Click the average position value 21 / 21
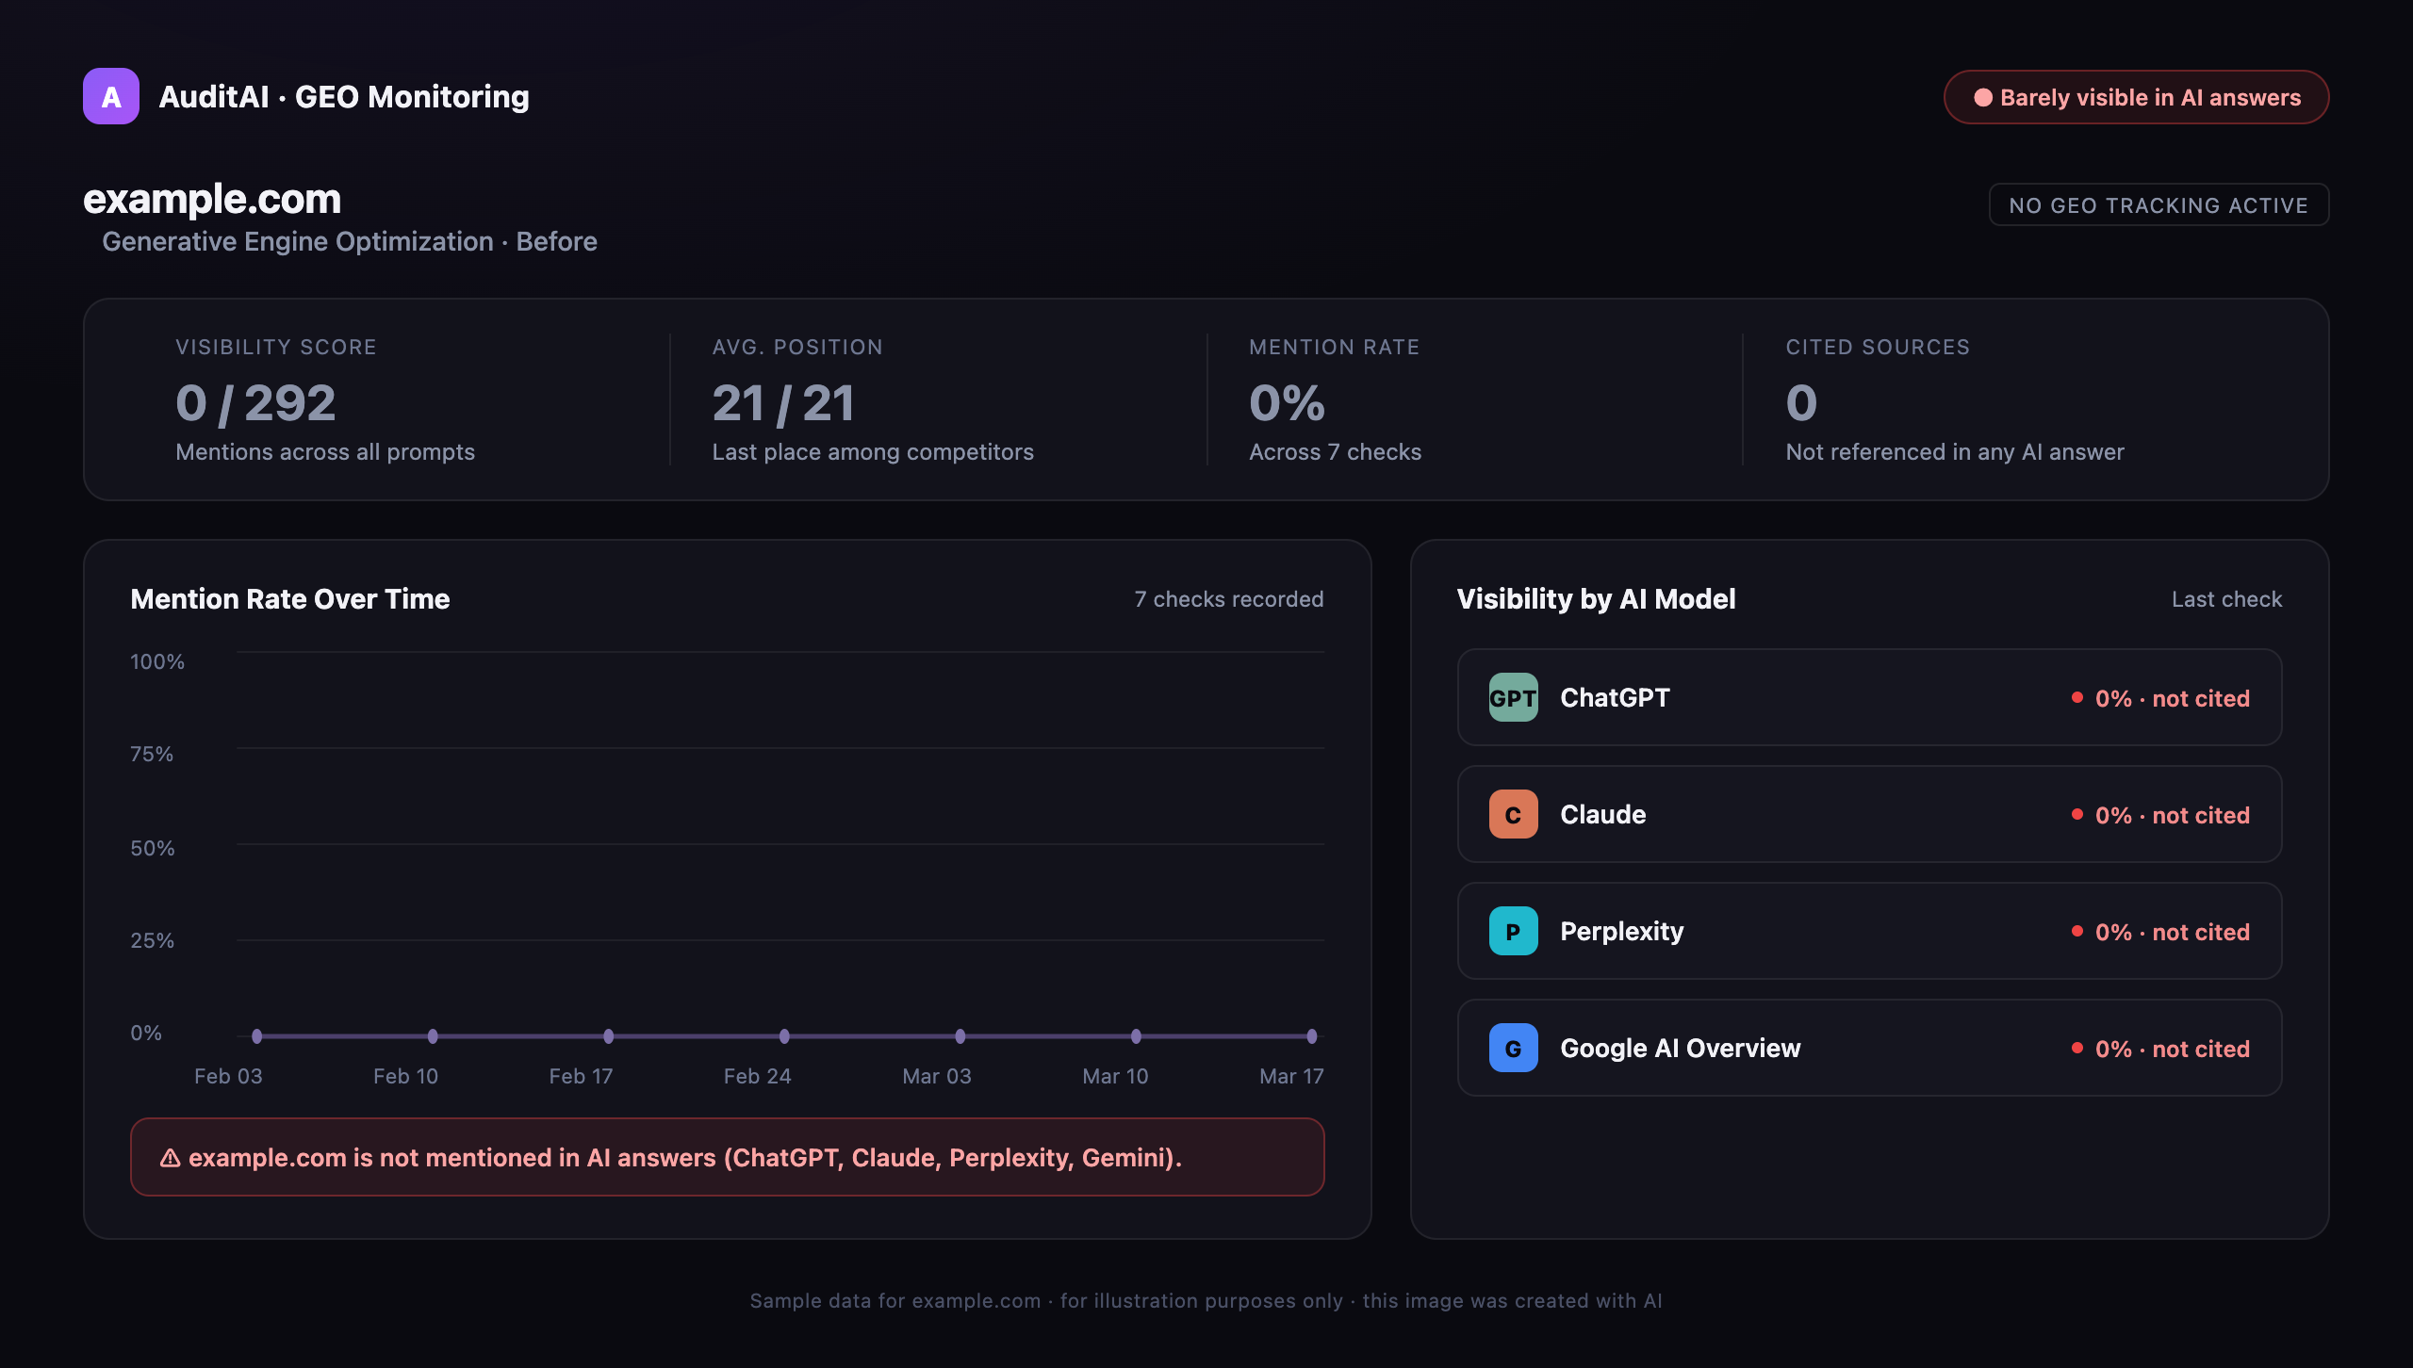The image size is (2413, 1368). (x=783, y=403)
